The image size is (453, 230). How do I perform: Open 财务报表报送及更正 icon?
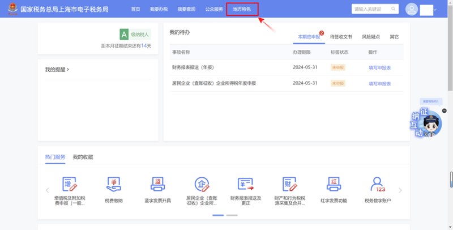(x=246, y=185)
